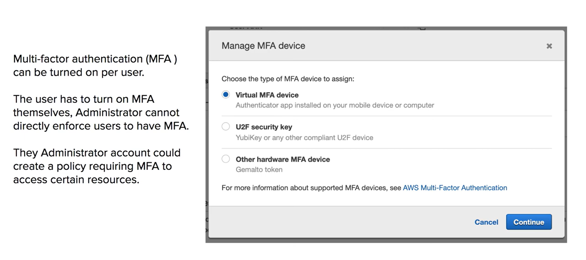Click the 'Other hardware MFA device' label
Image resolution: width=586 pixels, height=260 pixels.
click(283, 159)
